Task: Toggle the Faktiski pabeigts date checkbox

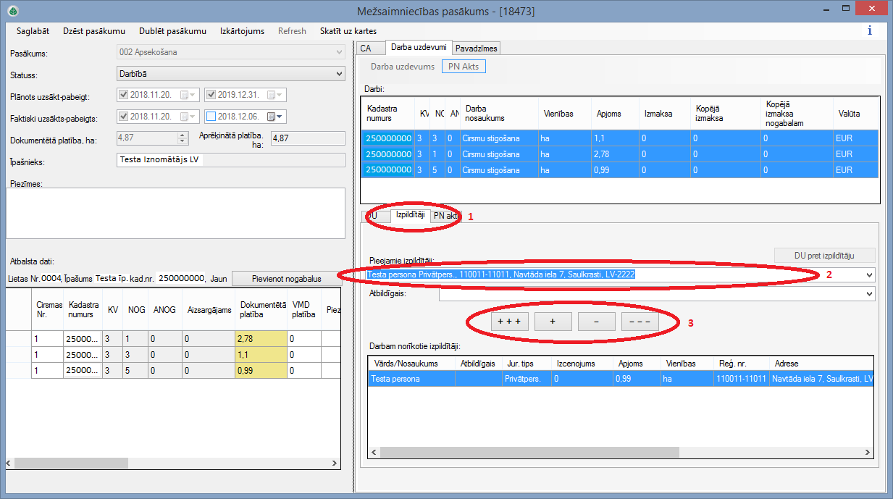Action: pos(211,117)
